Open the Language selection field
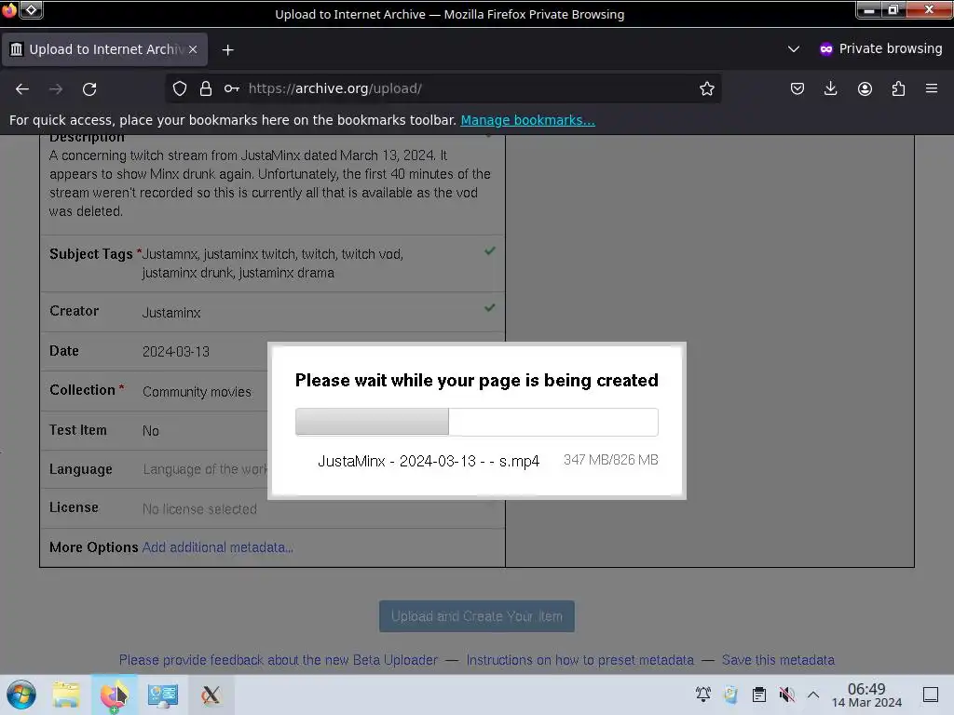The image size is (954, 715). point(204,469)
